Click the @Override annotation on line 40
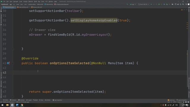Image resolution: width=190 pixels, height=107 pixels. (x=30, y=59)
